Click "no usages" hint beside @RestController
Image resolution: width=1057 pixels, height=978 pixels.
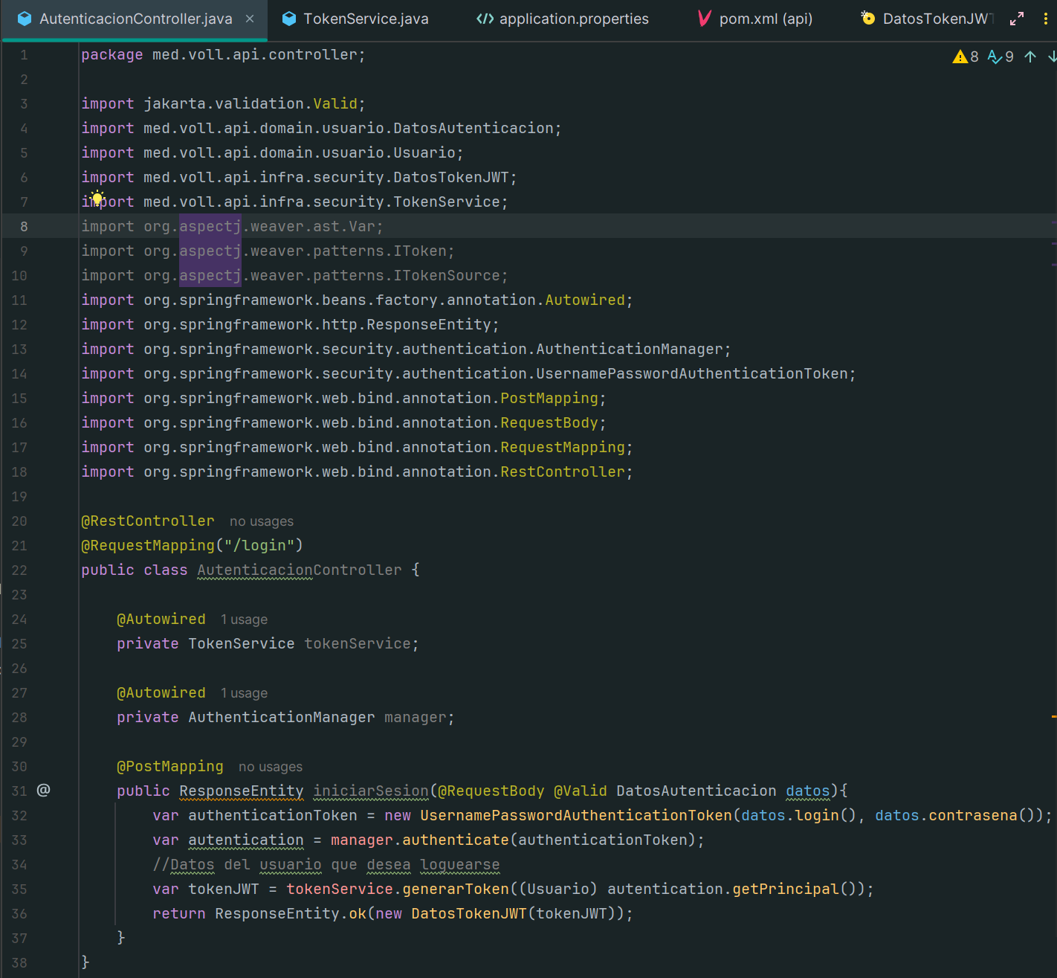[262, 521]
